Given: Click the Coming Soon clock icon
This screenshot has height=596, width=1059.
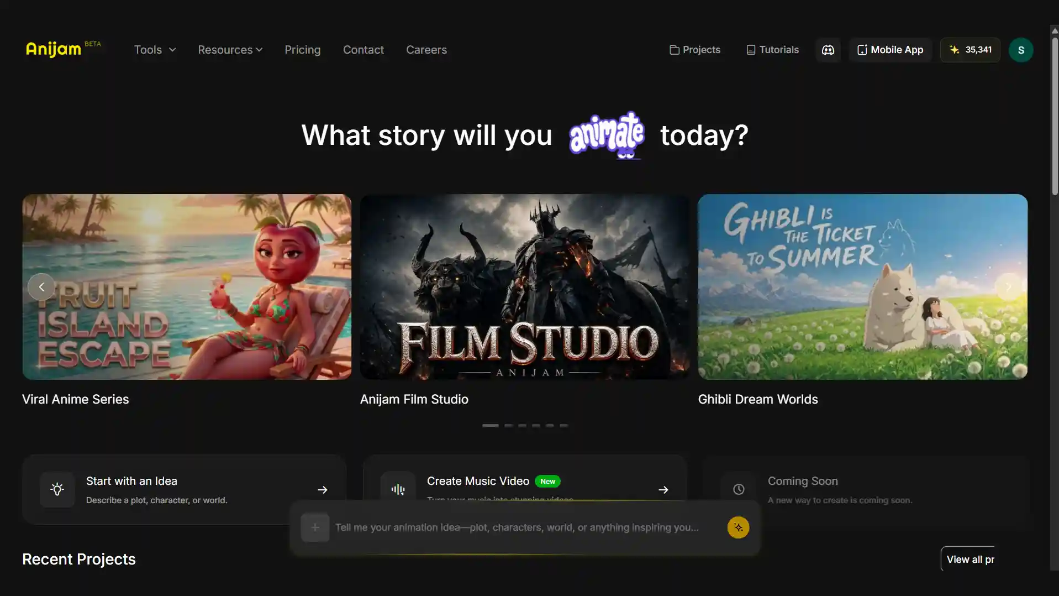Looking at the screenshot, I should click(x=738, y=489).
